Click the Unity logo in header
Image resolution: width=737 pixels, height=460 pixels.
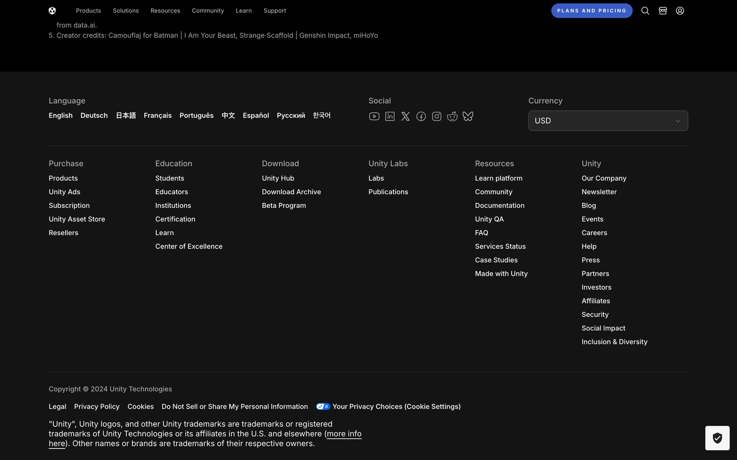pyautogui.click(x=52, y=11)
